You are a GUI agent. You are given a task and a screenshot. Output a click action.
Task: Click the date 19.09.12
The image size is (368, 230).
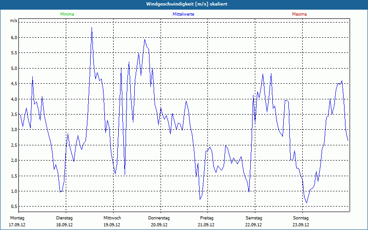pyautogui.click(x=112, y=225)
